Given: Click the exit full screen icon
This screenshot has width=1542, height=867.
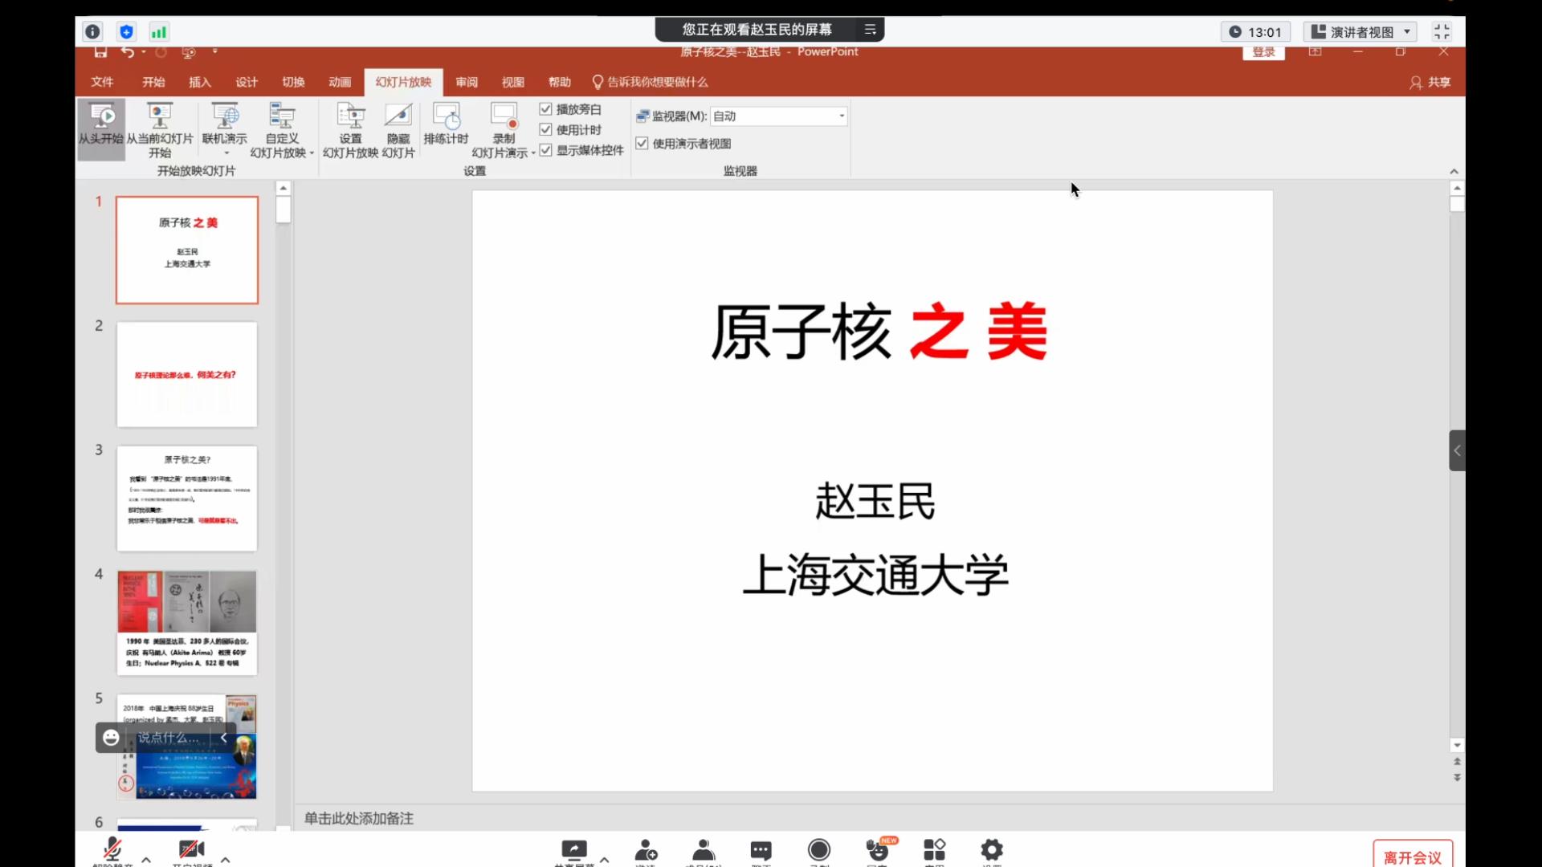Looking at the screenshot, I should (x=1442, y=31).
